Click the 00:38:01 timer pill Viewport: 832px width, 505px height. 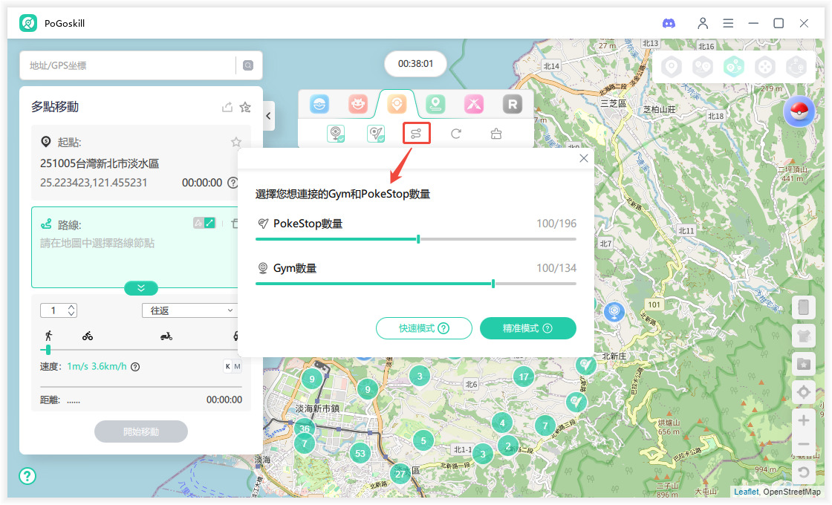click(x=415, y=64)
